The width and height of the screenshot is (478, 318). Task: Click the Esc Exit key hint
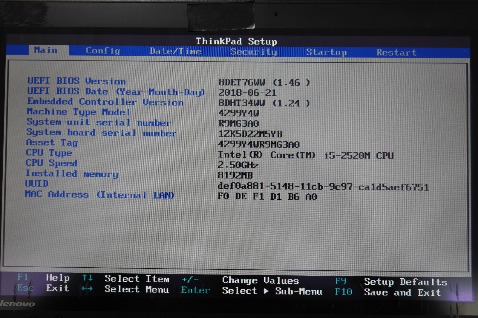click(43, 288)
